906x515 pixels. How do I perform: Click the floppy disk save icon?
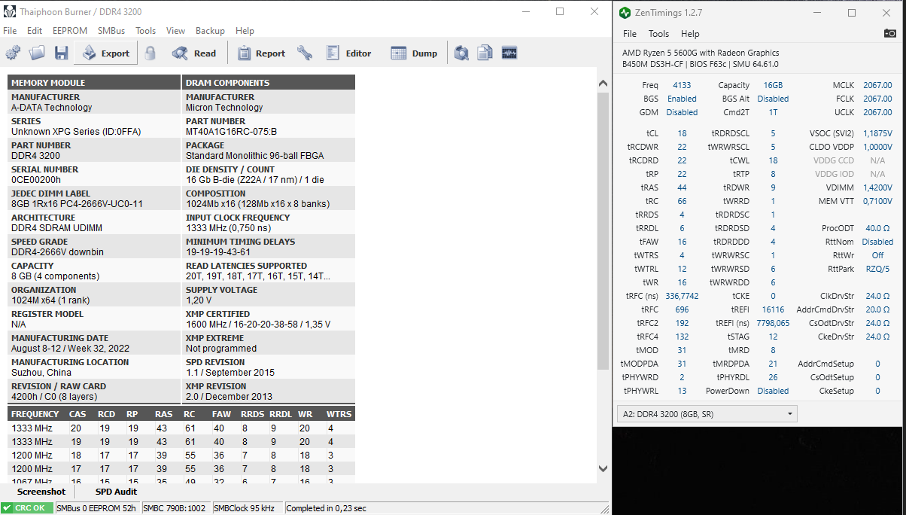click(x=61, y=53)
